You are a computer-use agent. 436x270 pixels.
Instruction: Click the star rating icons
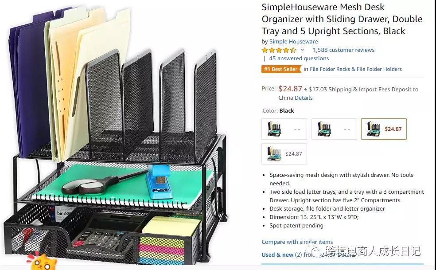click(x=279, y=50)
